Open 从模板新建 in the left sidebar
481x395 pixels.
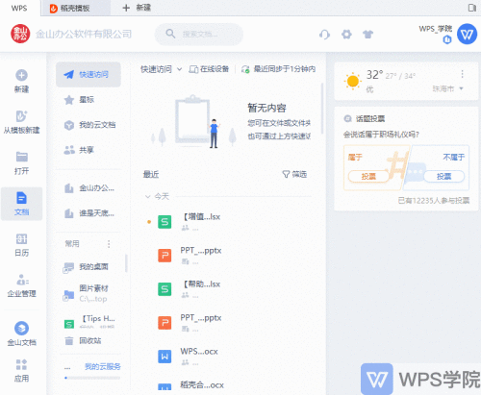pos(21,122)
